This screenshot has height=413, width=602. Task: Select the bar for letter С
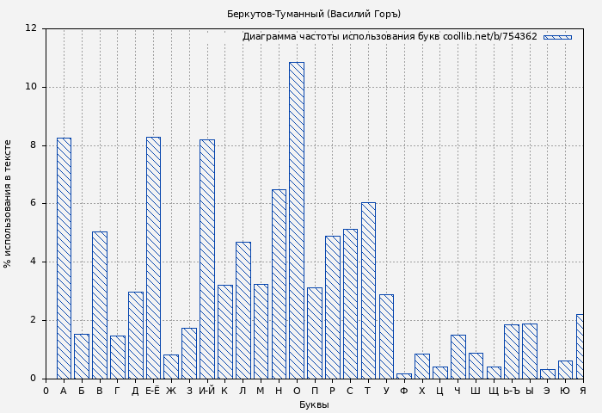point(350,304)
